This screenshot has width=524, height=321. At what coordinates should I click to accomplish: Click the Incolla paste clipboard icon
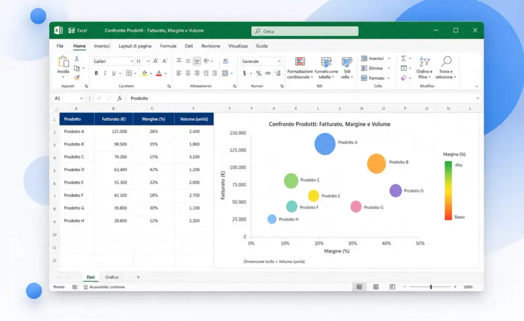(63, 62)
